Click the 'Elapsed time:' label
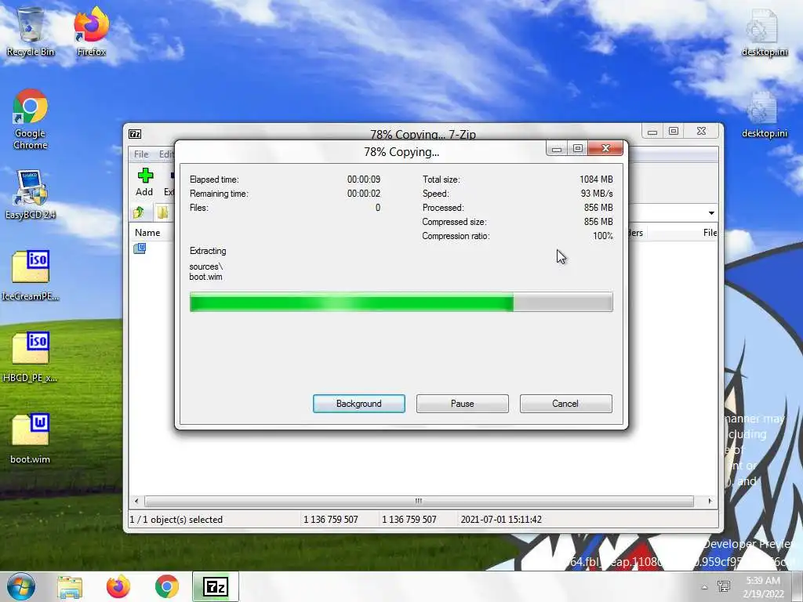 (214, 180)
